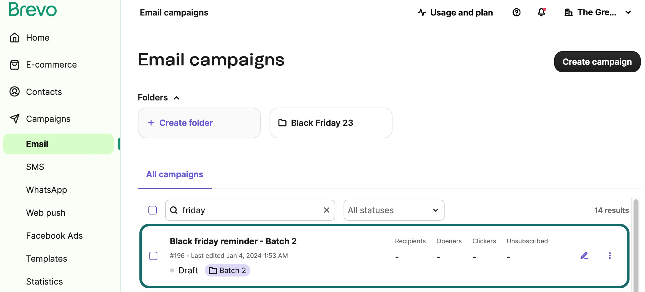The width and height of the screenshot is (645, 292).
Task: Open the Home section icon
Action: (x=15, y=38)
